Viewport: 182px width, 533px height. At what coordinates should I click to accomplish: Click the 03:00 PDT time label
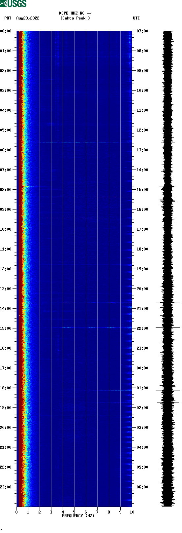[x=6, y=91]
